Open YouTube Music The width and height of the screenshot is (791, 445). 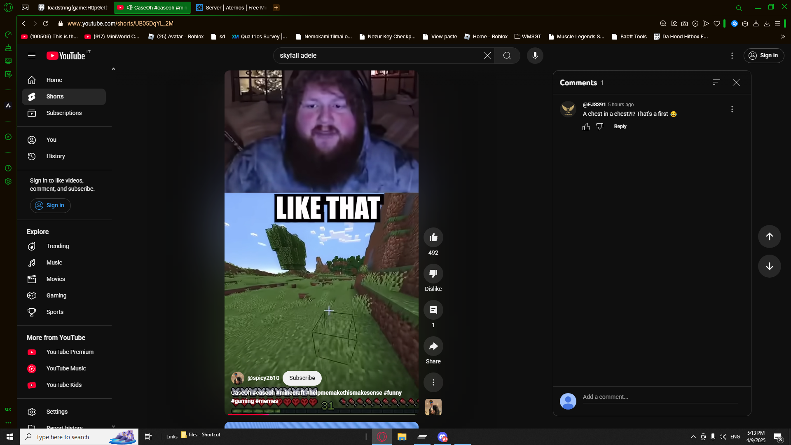click(64, 368)
